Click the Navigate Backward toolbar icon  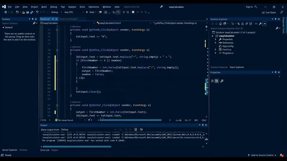click(6, 12)
